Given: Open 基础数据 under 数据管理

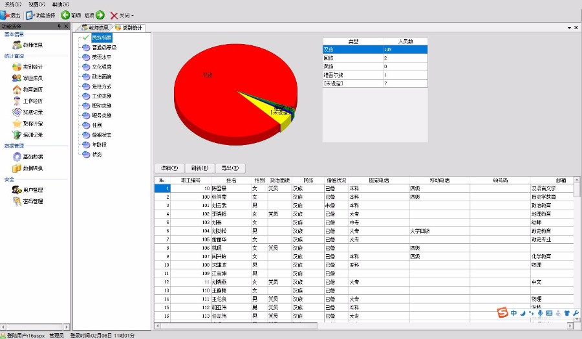Looking at the screenshot, I should (x=27, y=157).
